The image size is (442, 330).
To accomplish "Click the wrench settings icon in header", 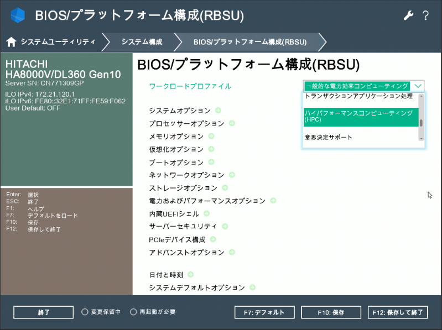I will pyautogui.click(x=408, y=15).
